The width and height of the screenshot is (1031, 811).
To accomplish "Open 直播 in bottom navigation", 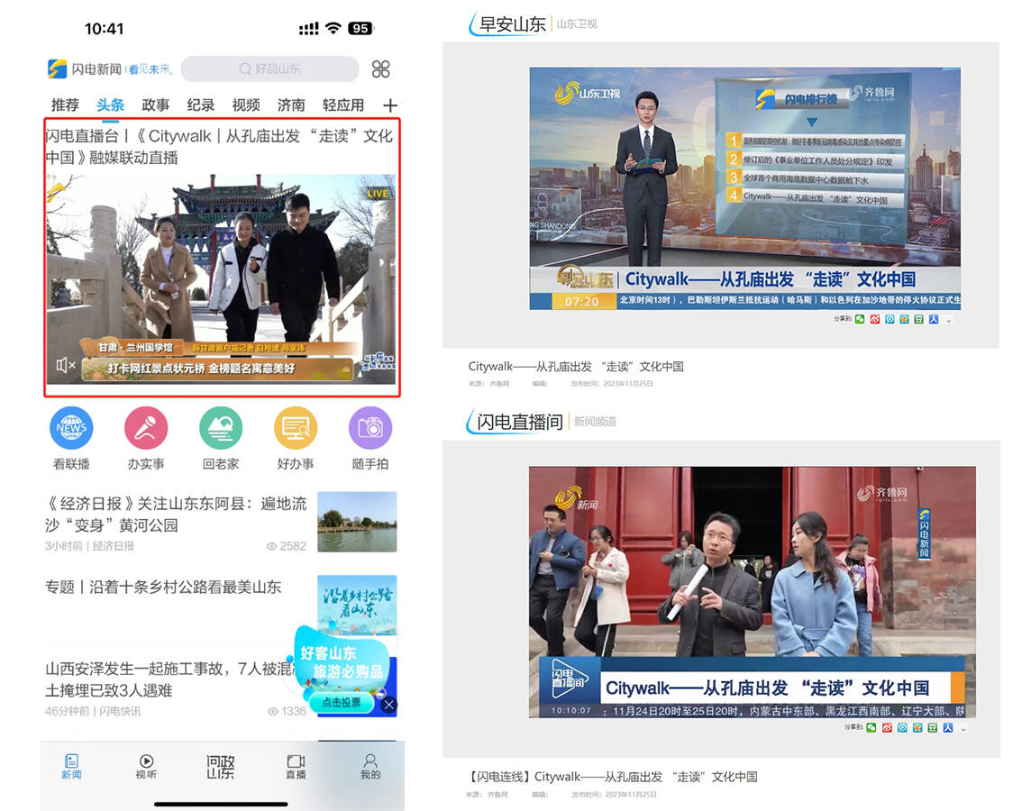I will (296, 767).
